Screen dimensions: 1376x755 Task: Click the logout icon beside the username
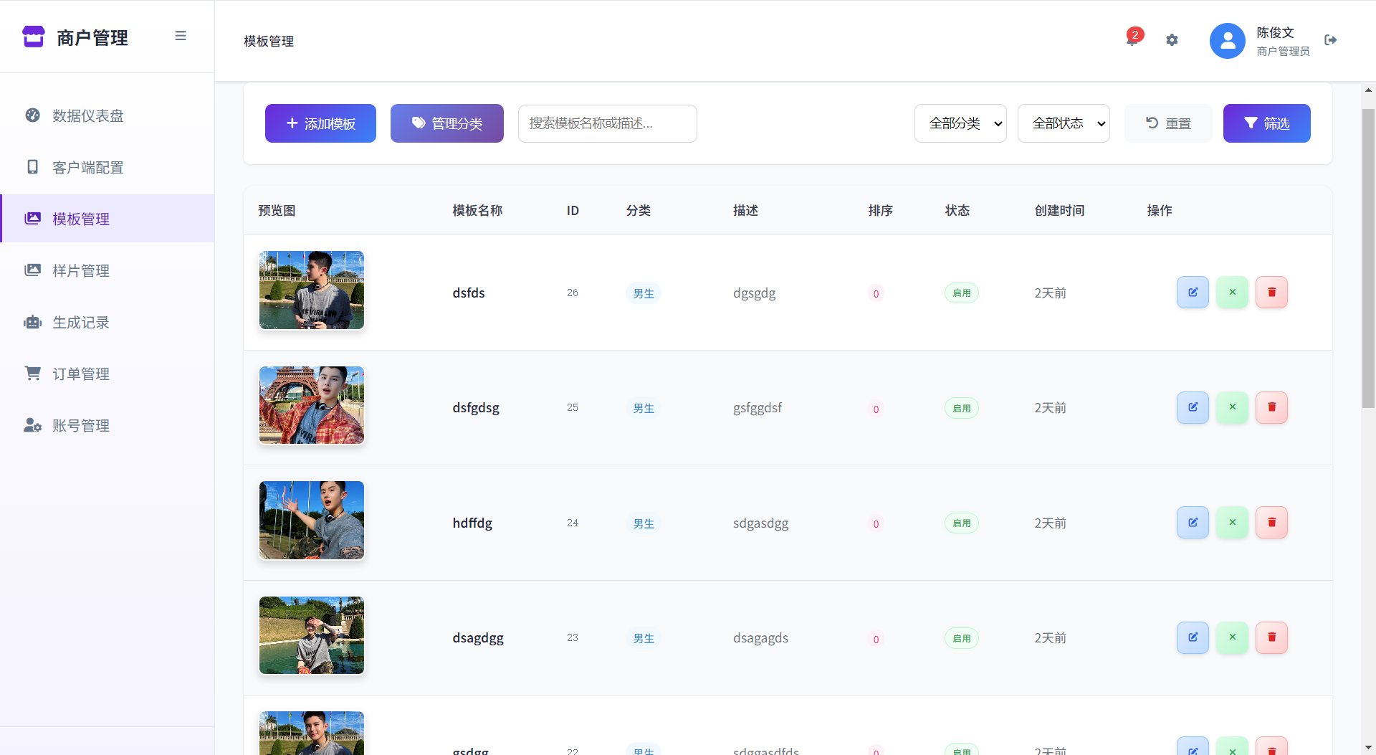[x=1330, y=40]
